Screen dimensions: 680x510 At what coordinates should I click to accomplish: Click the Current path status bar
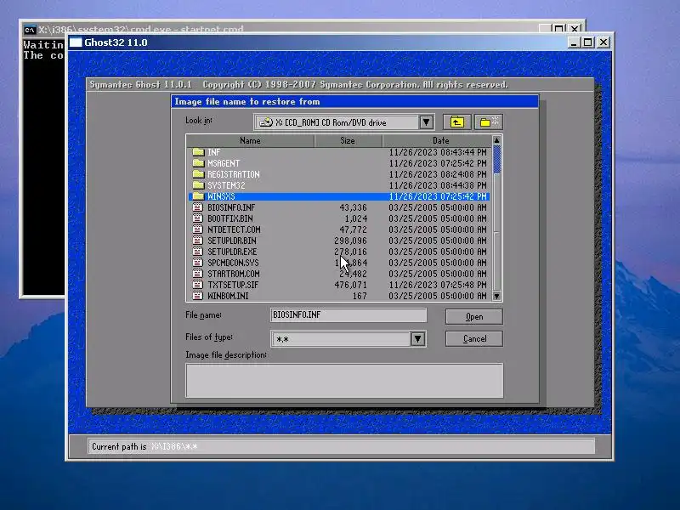tap(342, 446)
